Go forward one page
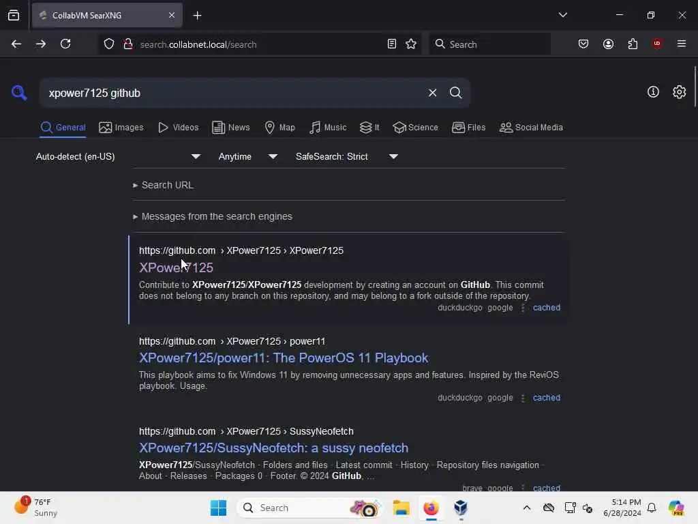The image size is (698, 524). tap(41, 44)
